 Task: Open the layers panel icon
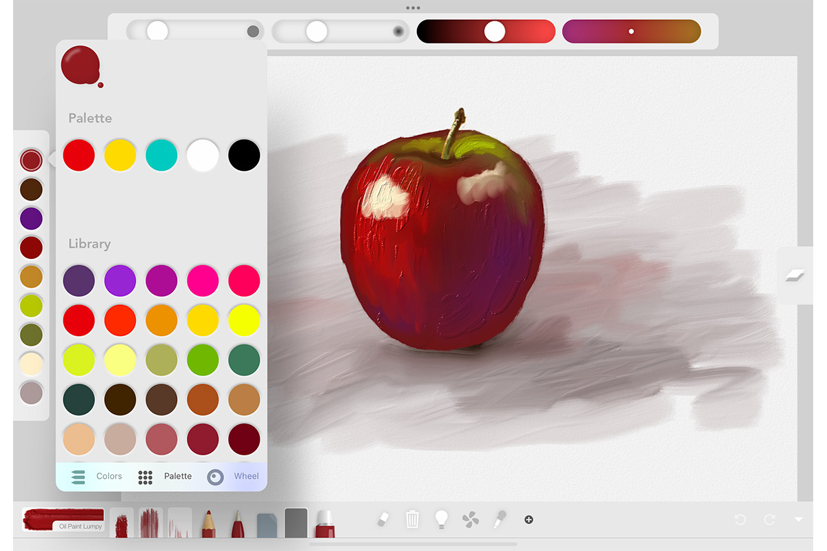(x=795, y=275)
